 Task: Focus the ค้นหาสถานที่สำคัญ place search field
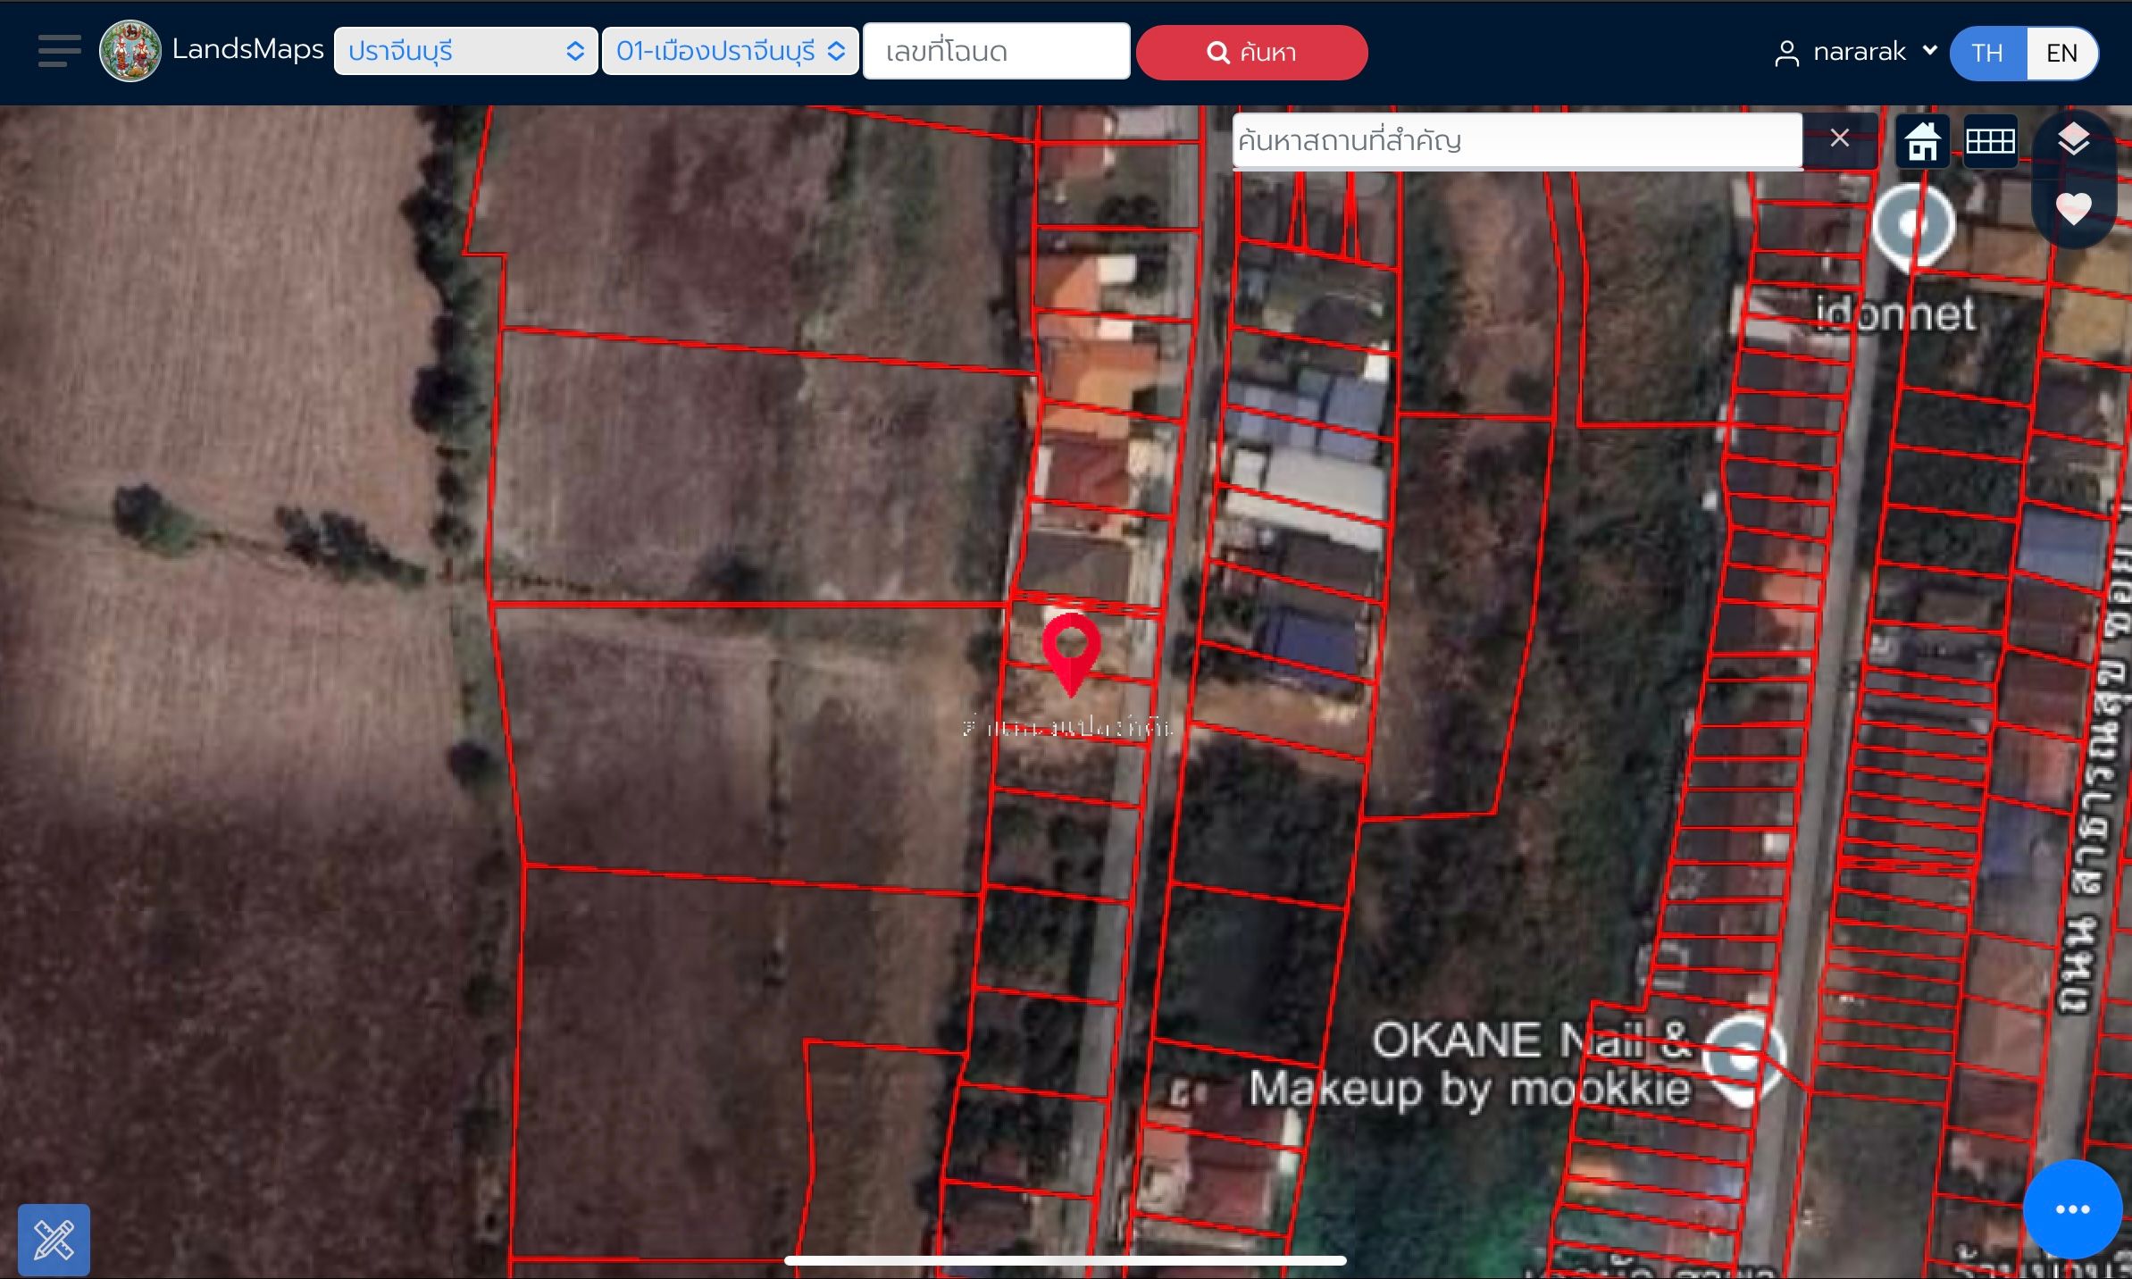1517,140
